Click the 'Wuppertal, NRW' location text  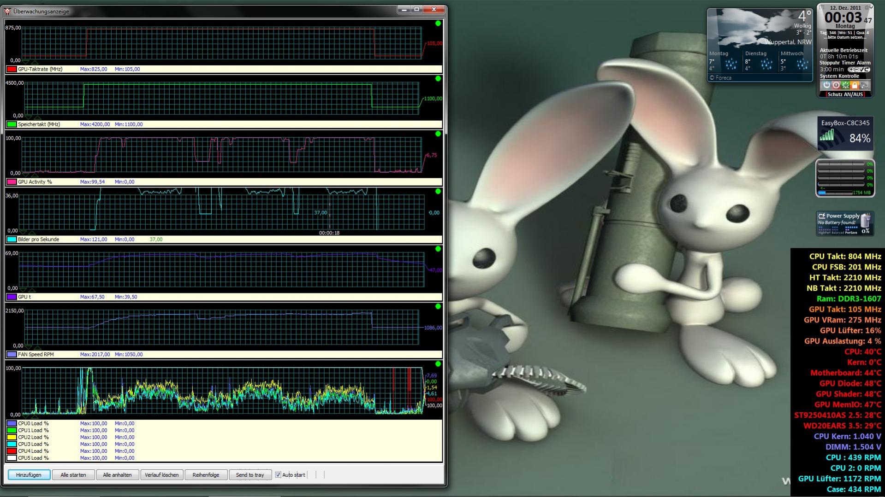click(x=788, y=42)
